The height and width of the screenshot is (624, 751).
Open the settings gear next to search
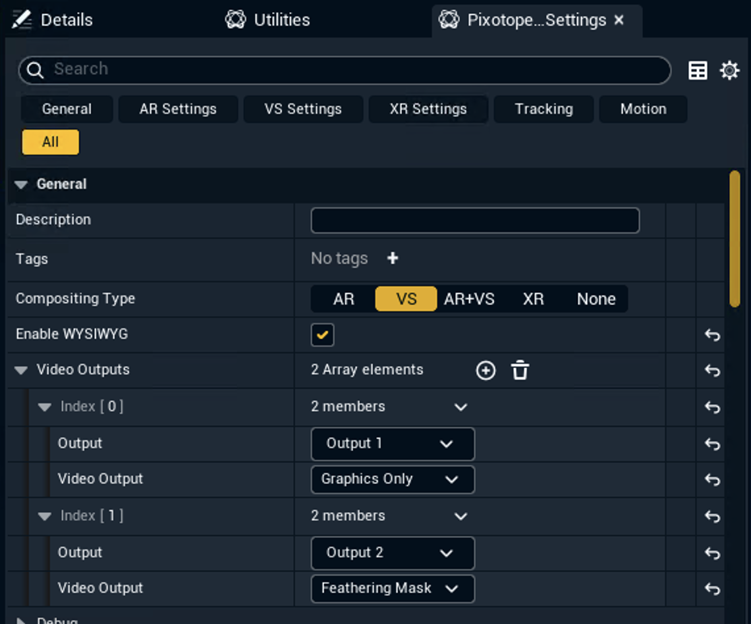pos(729,70)
